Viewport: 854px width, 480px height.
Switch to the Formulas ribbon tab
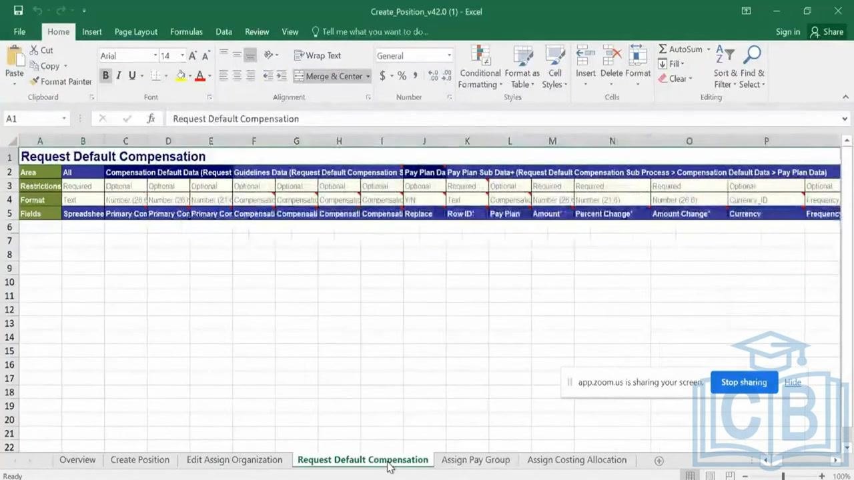(x=186, y=31)
